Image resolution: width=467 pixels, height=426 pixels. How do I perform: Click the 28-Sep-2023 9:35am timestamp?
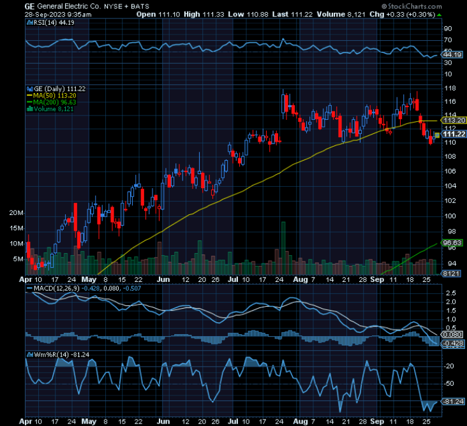pos(58,15)
